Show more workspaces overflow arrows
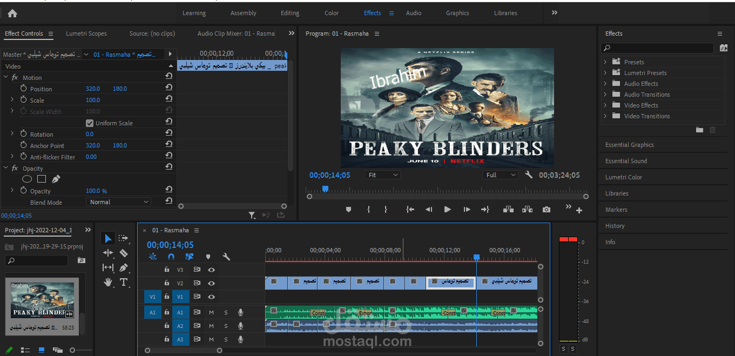This screenshot has height=356, width=735. 555,13
